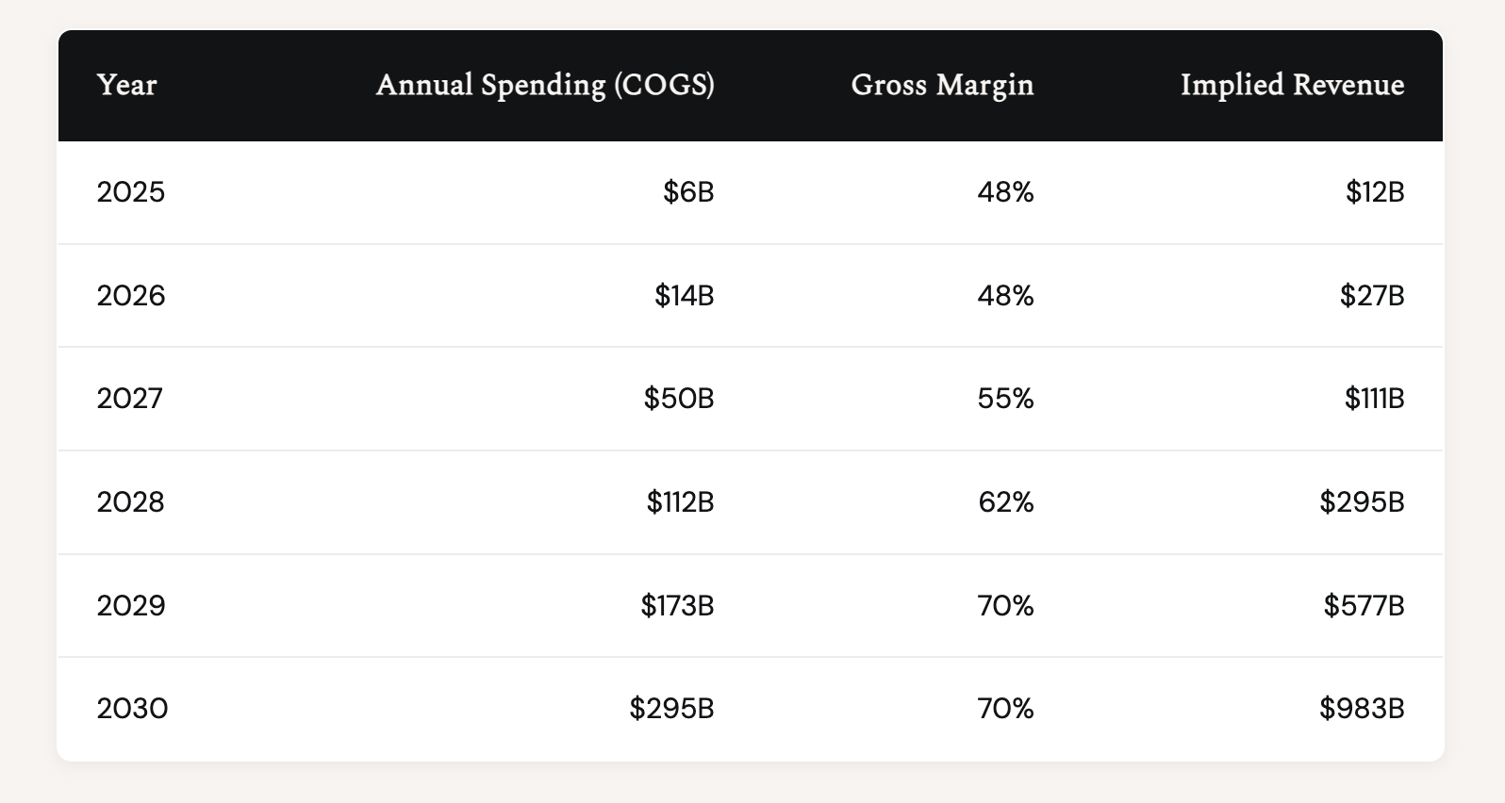Click the Year column header
Viewport: 1505px width, 803px height.
coord(127,86)
